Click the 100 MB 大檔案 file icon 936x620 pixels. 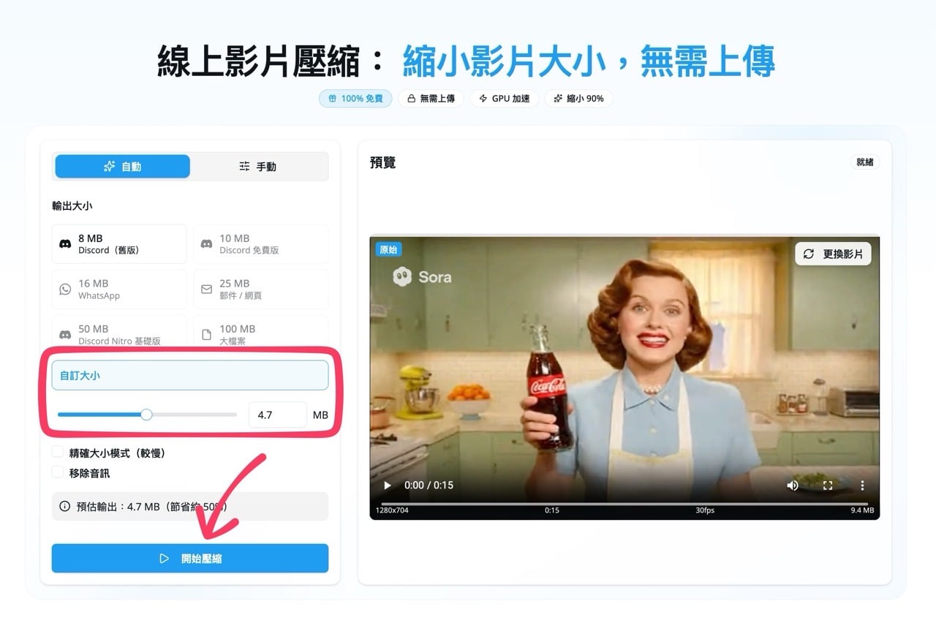(x=207, y=333)
